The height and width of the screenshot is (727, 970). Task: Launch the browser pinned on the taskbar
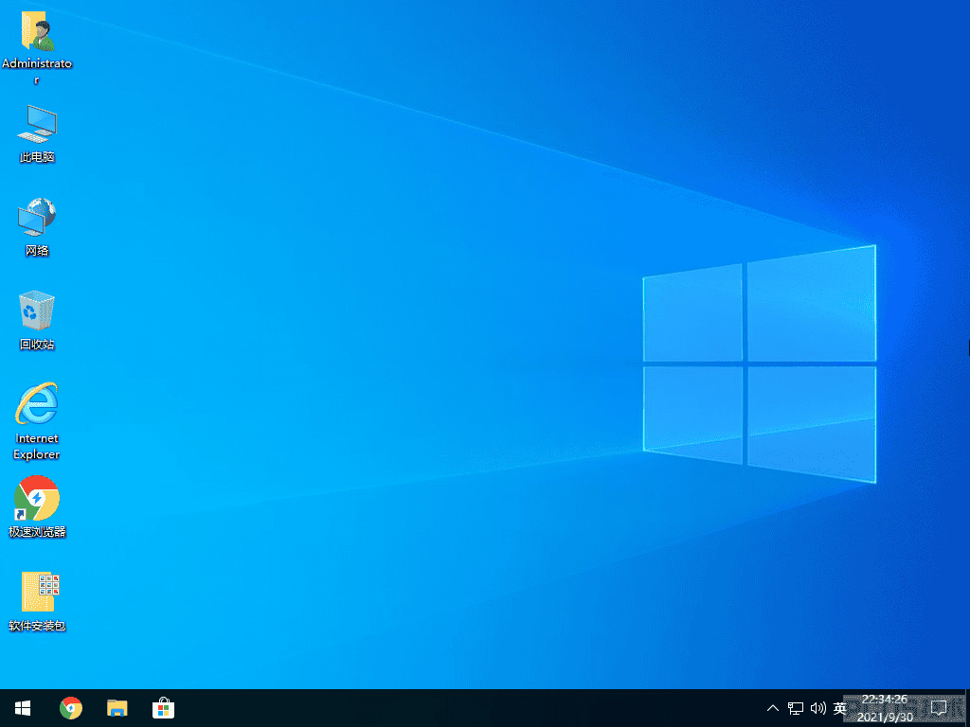(70, 708)
